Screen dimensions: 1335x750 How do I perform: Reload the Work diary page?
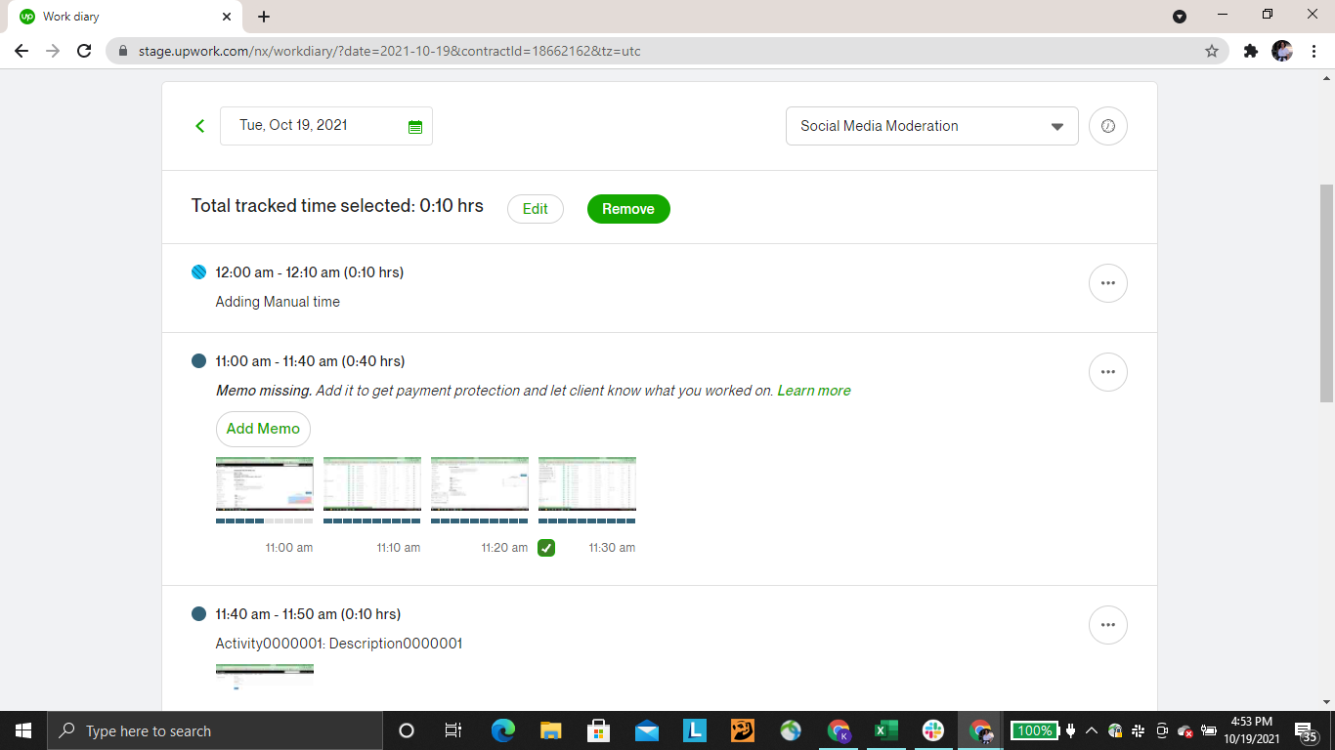coord(84,51)
